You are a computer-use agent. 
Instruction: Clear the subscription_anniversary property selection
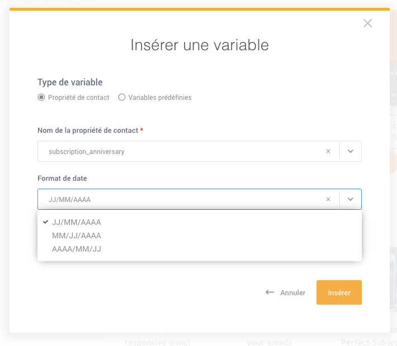(x=328, y=151)
